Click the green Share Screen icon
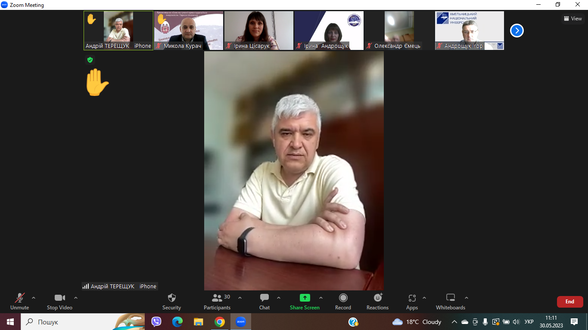 (305, 298)
